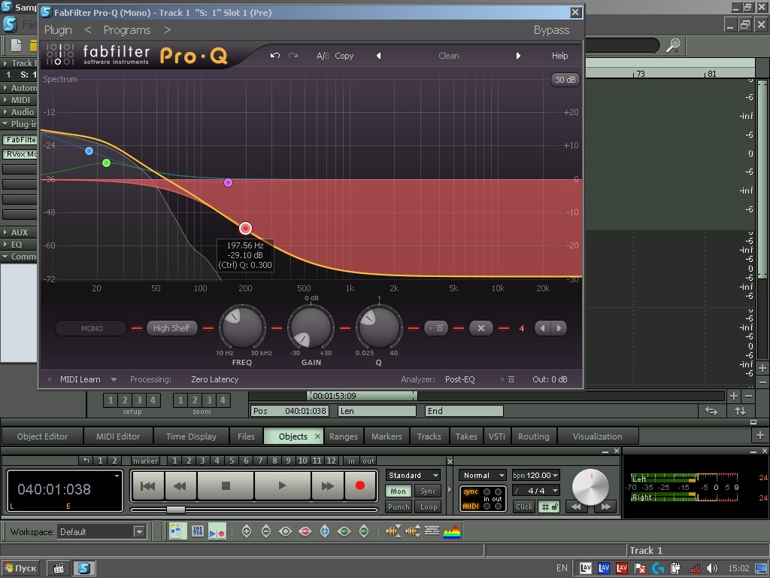Switch to the Object Editor tab
The image size is (770, 578).
pyautogui.click(x=42, y=437)
